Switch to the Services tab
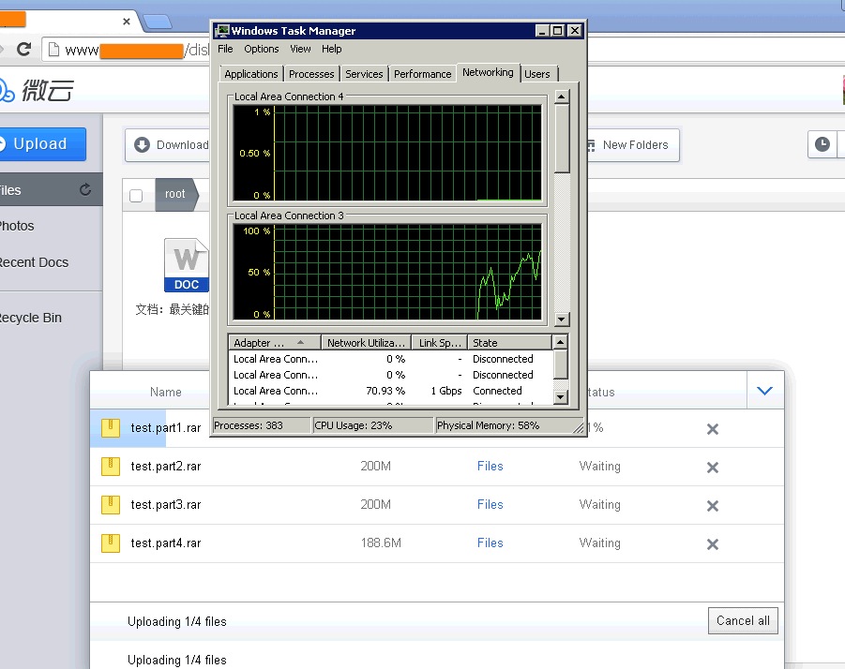Screen dimensions: 845x669 point(364,74)
